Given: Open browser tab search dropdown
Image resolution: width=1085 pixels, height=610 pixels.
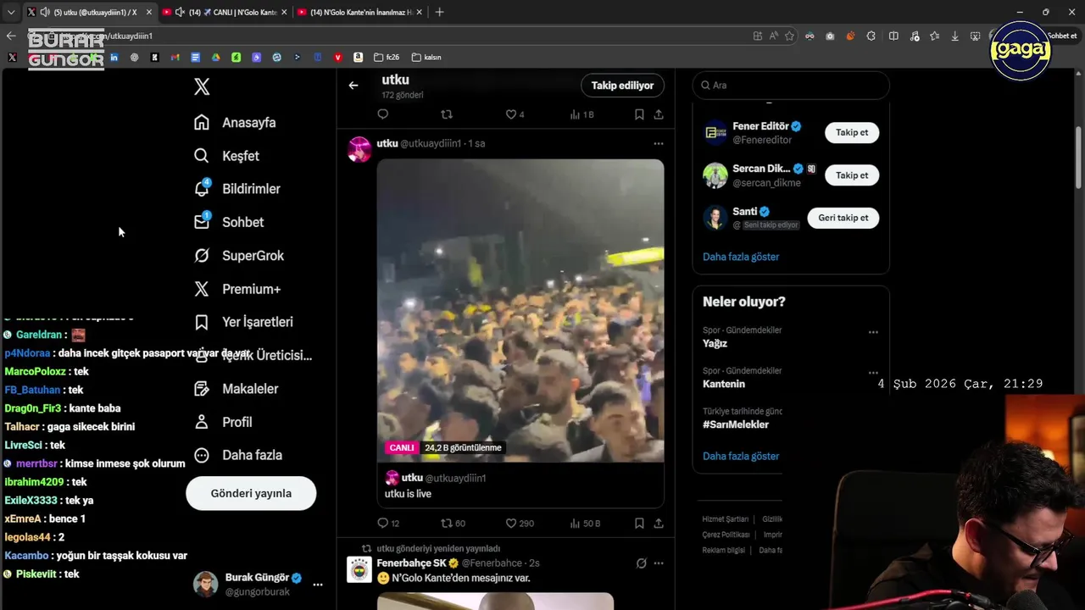Looking at the screenshot, I should tap(10, 12).
